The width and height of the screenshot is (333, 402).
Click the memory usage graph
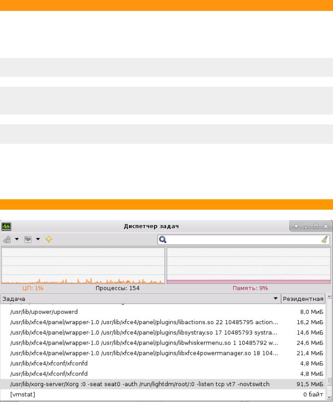point(249,266)
